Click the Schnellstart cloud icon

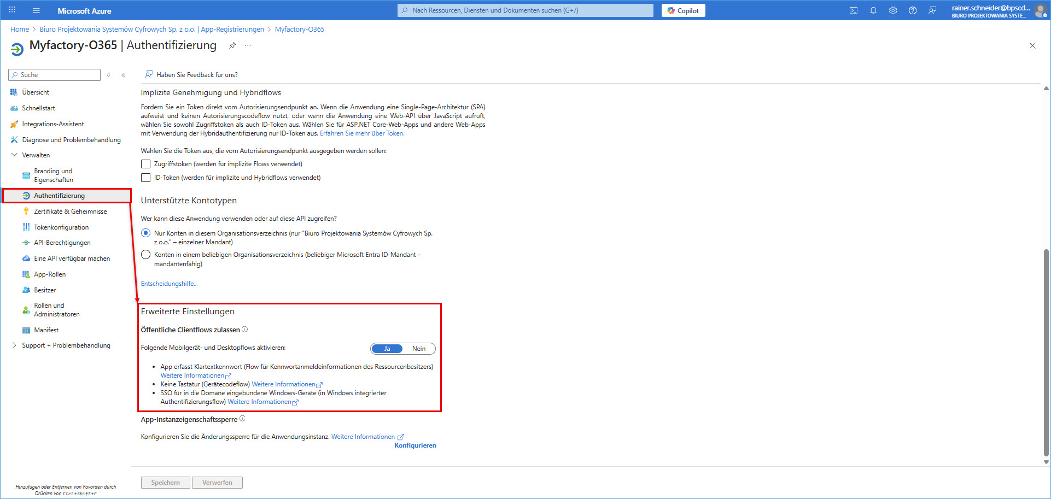(14, 108)
